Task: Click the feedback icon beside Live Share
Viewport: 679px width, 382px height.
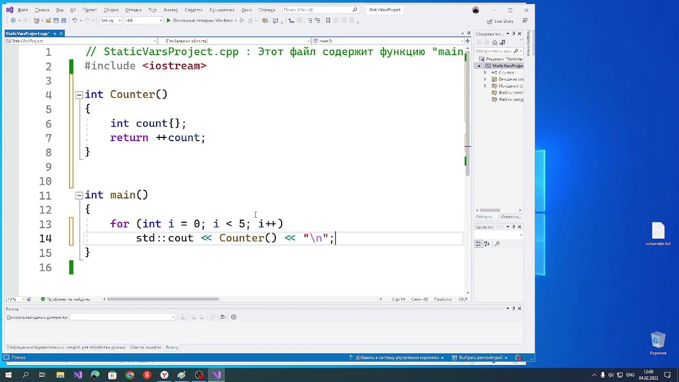Action: [525, 21]
